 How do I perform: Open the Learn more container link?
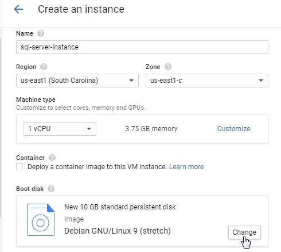(x=186, y=167)
